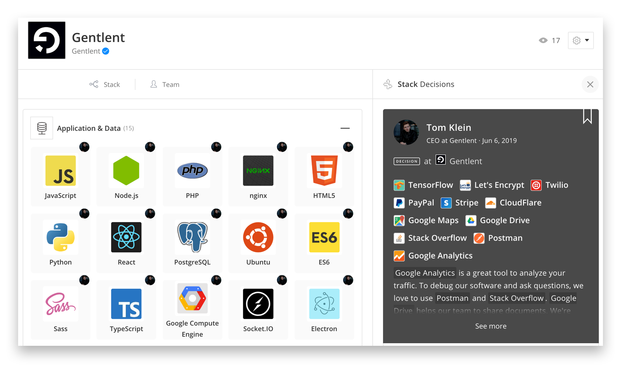Open the Postman tag in tool list
The height and width of the screenshot is (372, 624).
[498, 238]
